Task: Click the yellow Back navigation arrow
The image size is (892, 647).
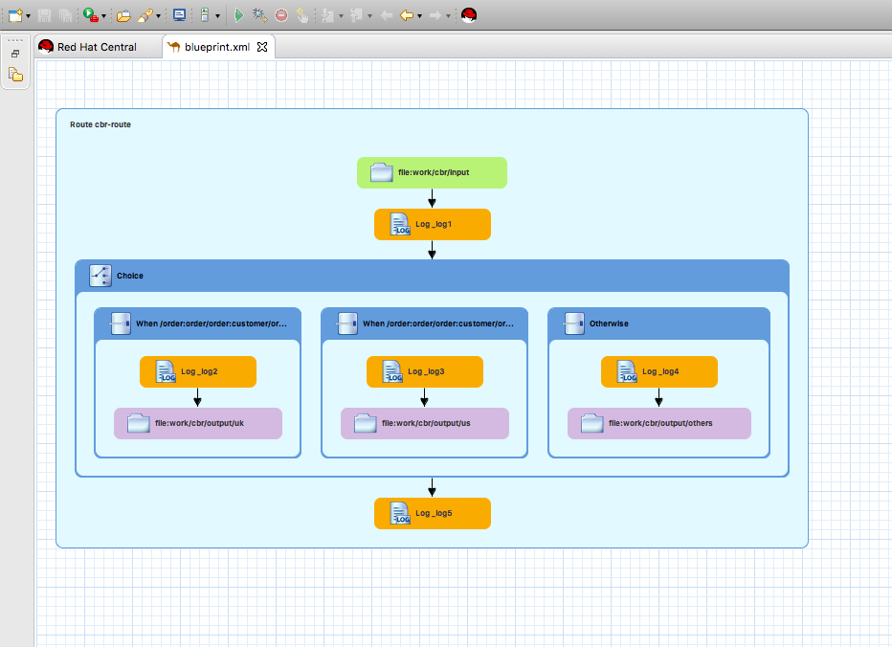Action: click(406, 15)
